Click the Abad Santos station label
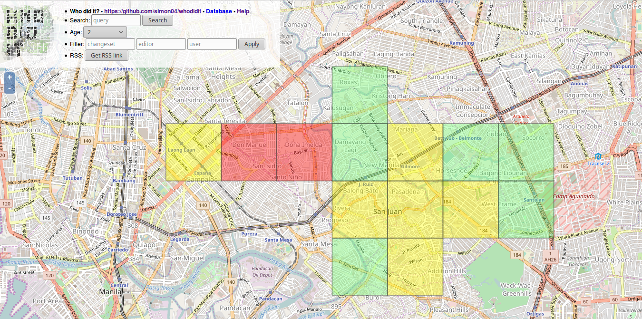The height and width of the screenshot is (319, 642). [118, 69]
